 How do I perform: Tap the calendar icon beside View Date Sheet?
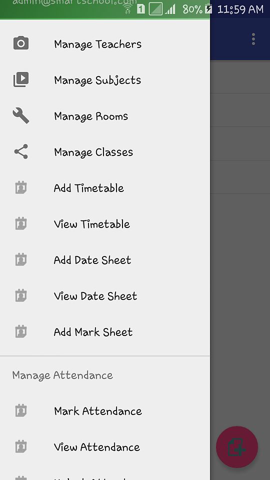tap(21, 295)
